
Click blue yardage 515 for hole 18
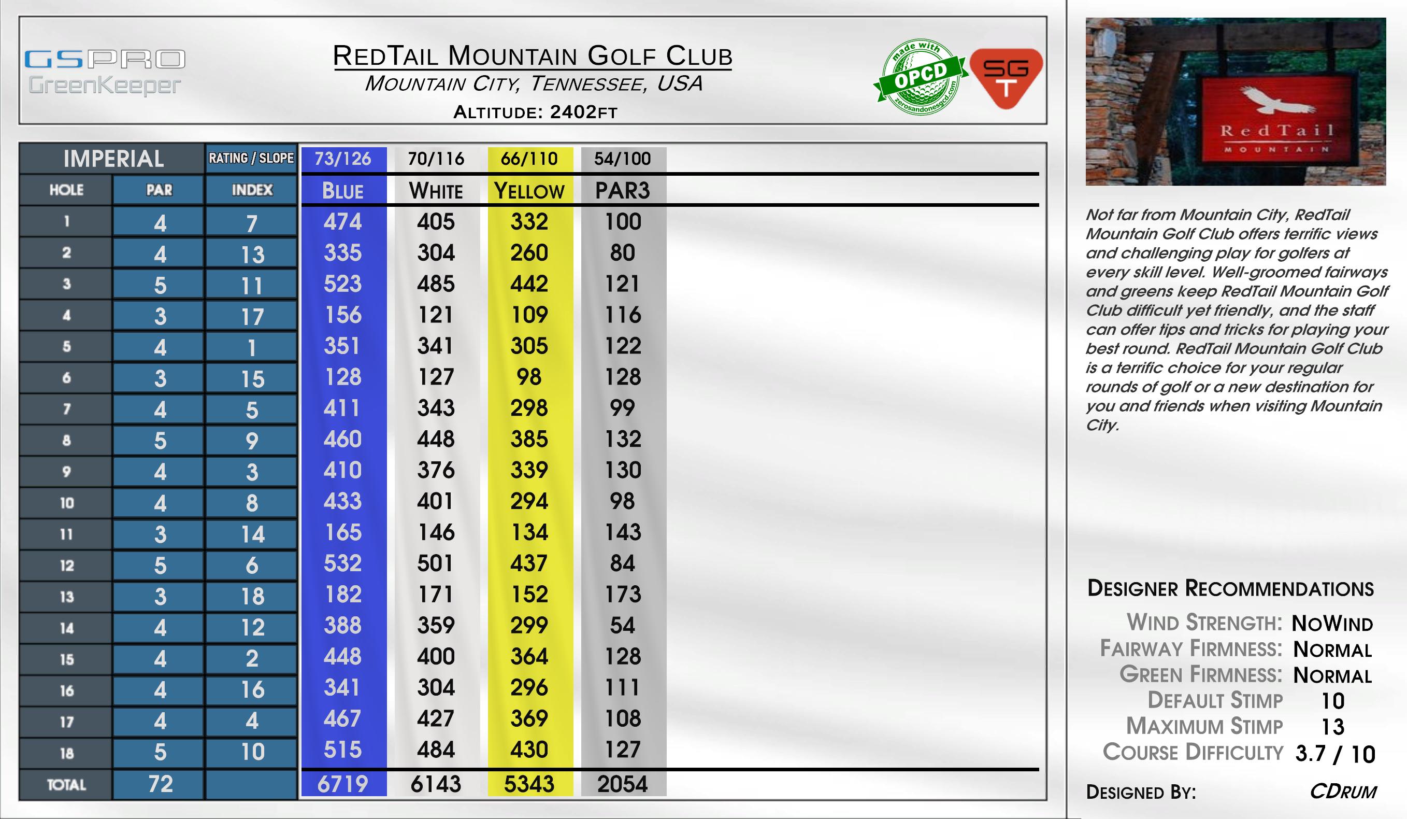coord(343,750)
